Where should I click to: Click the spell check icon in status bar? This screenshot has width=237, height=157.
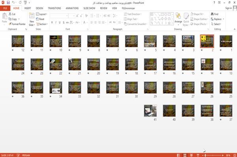[18, 155]
